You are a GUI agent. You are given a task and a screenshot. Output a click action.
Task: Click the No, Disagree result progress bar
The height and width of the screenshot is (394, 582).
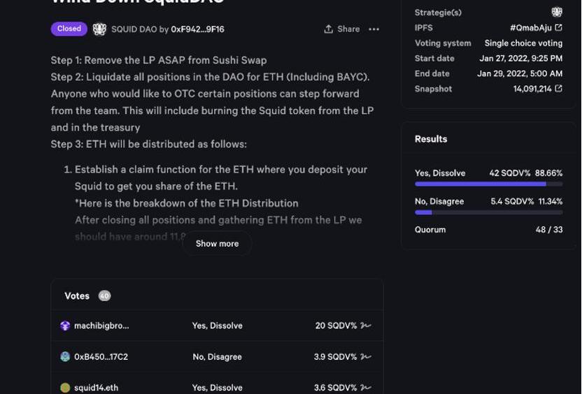[488, 212]
